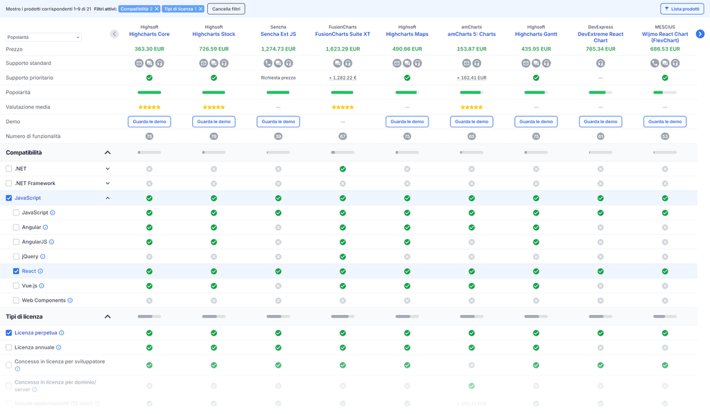Click email support icon for Highcharts Stock
This screenshot has width=710, height=414.
pyautogui.click(x=204, y=63)
